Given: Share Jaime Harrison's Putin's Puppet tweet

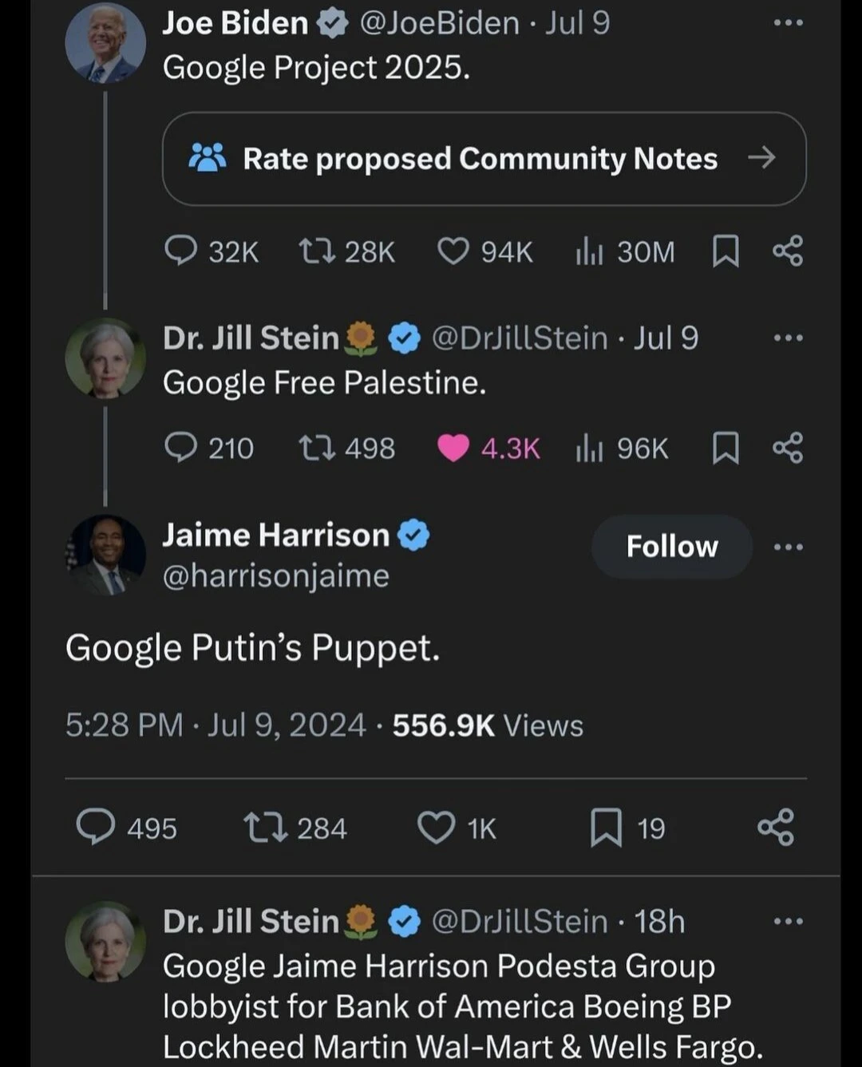Looking at the screenshot, I should click(776, 828).
